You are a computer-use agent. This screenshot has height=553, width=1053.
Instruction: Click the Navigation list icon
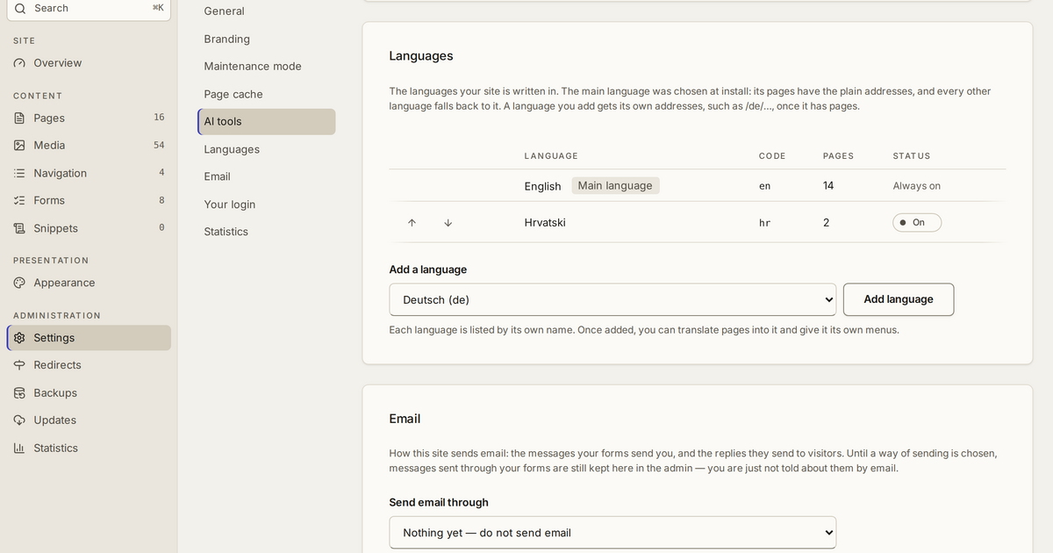pos(19,174)
